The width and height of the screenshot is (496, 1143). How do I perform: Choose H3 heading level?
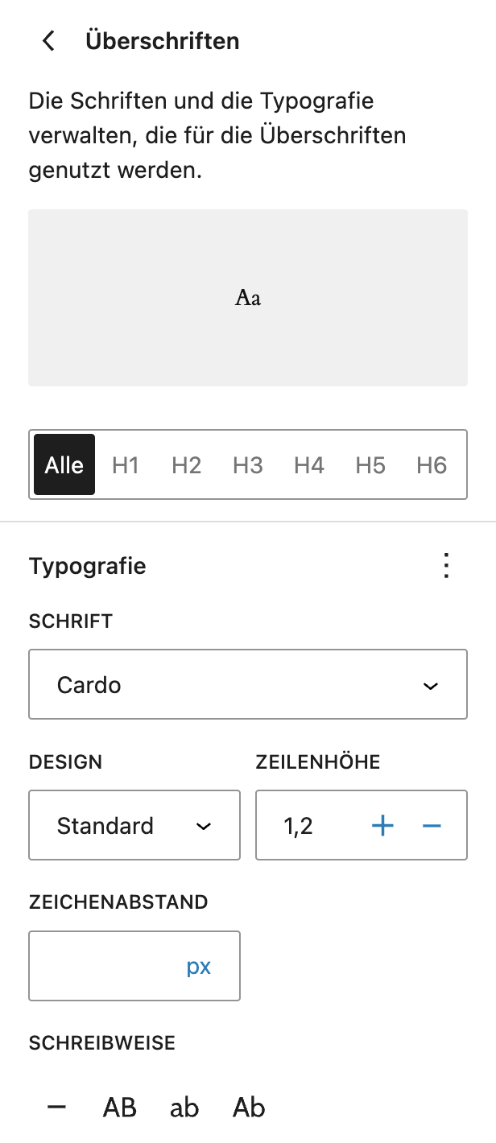click(x=248, y=465)
